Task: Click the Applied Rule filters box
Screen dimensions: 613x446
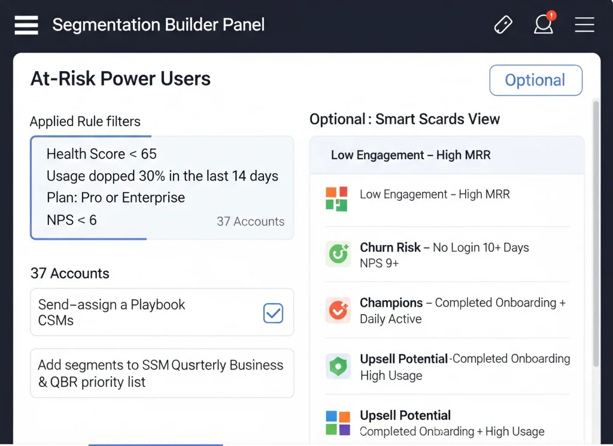Action: (x=162, y=188)
